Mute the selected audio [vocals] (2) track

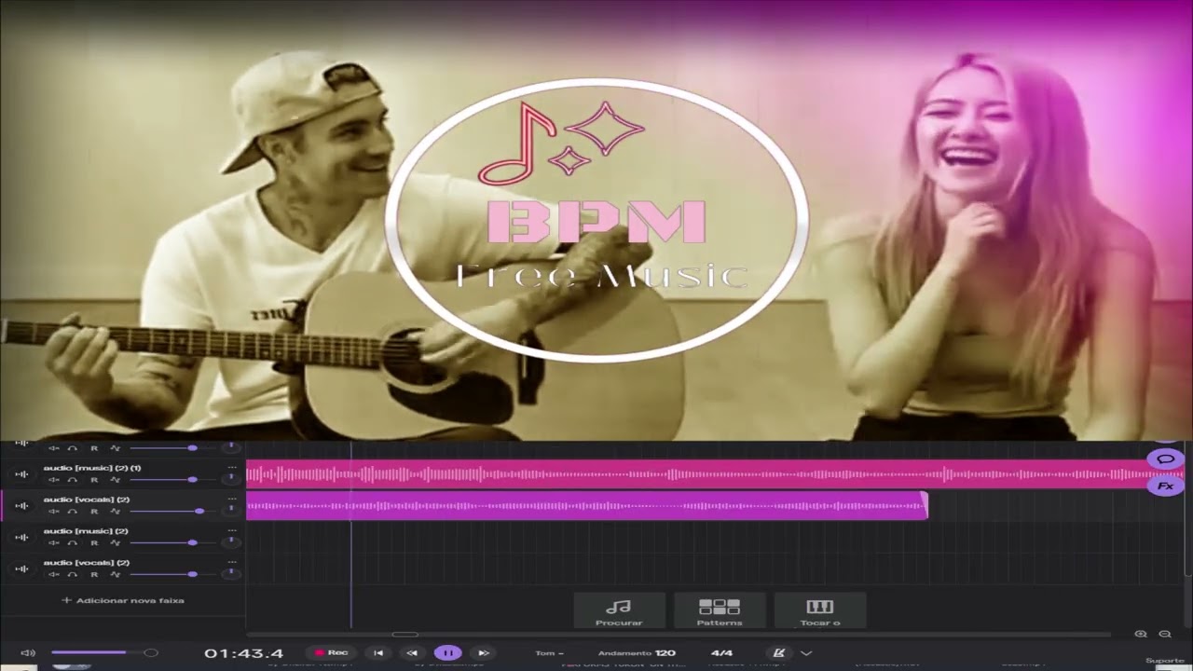53,512
